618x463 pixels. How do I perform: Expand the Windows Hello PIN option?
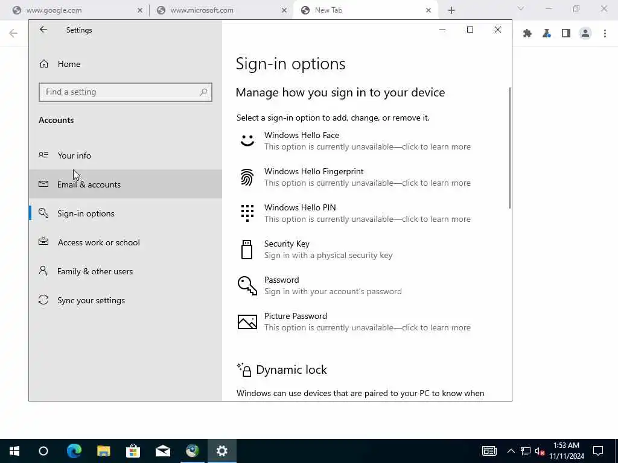(367, 213)
